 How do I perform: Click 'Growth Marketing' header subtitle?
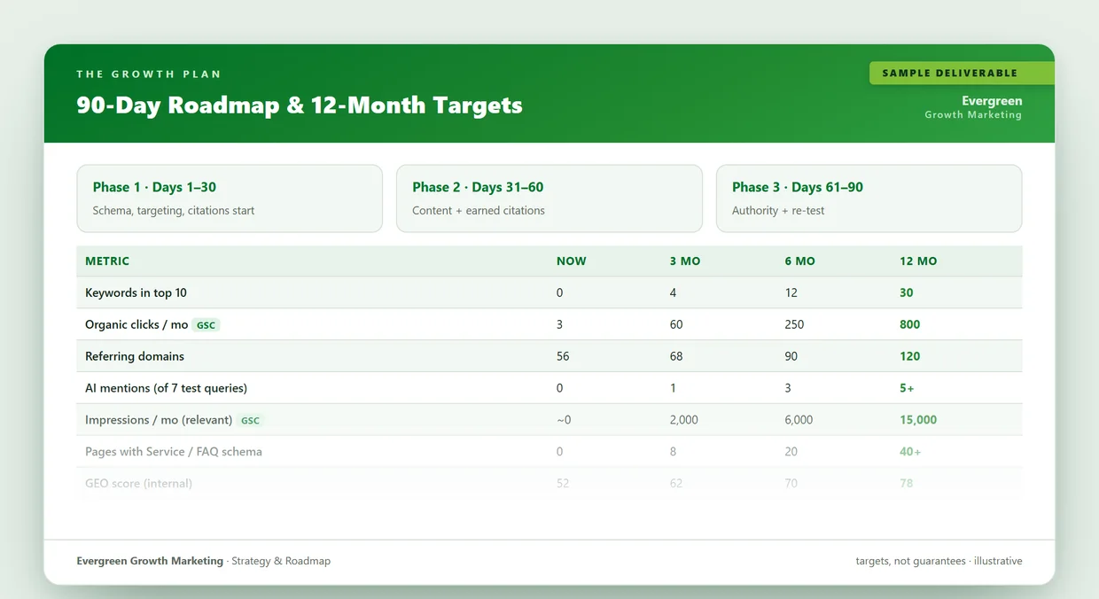pyautogui.click(x=973, y=115)
